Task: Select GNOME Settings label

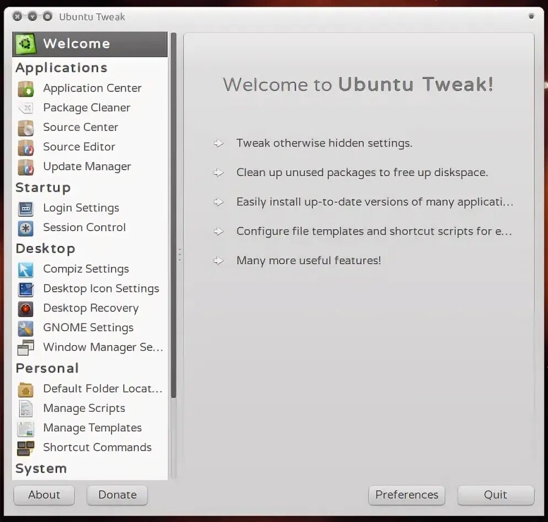Action: [x=88, y=328]
